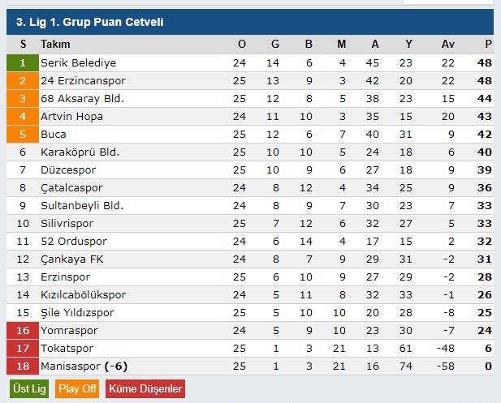
Task: Select Karaköprü Bld. in the standings
Action: coord(80,152)
